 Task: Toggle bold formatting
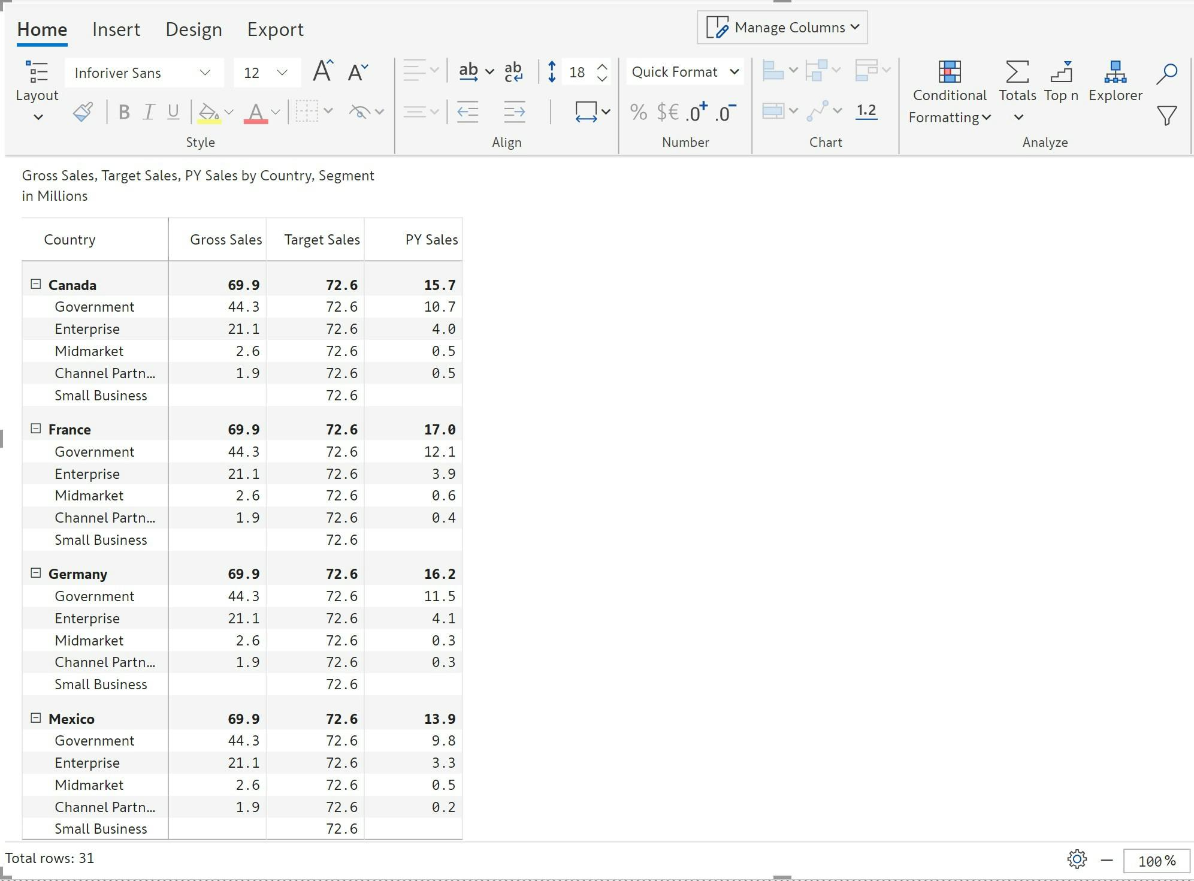point(124,112)
